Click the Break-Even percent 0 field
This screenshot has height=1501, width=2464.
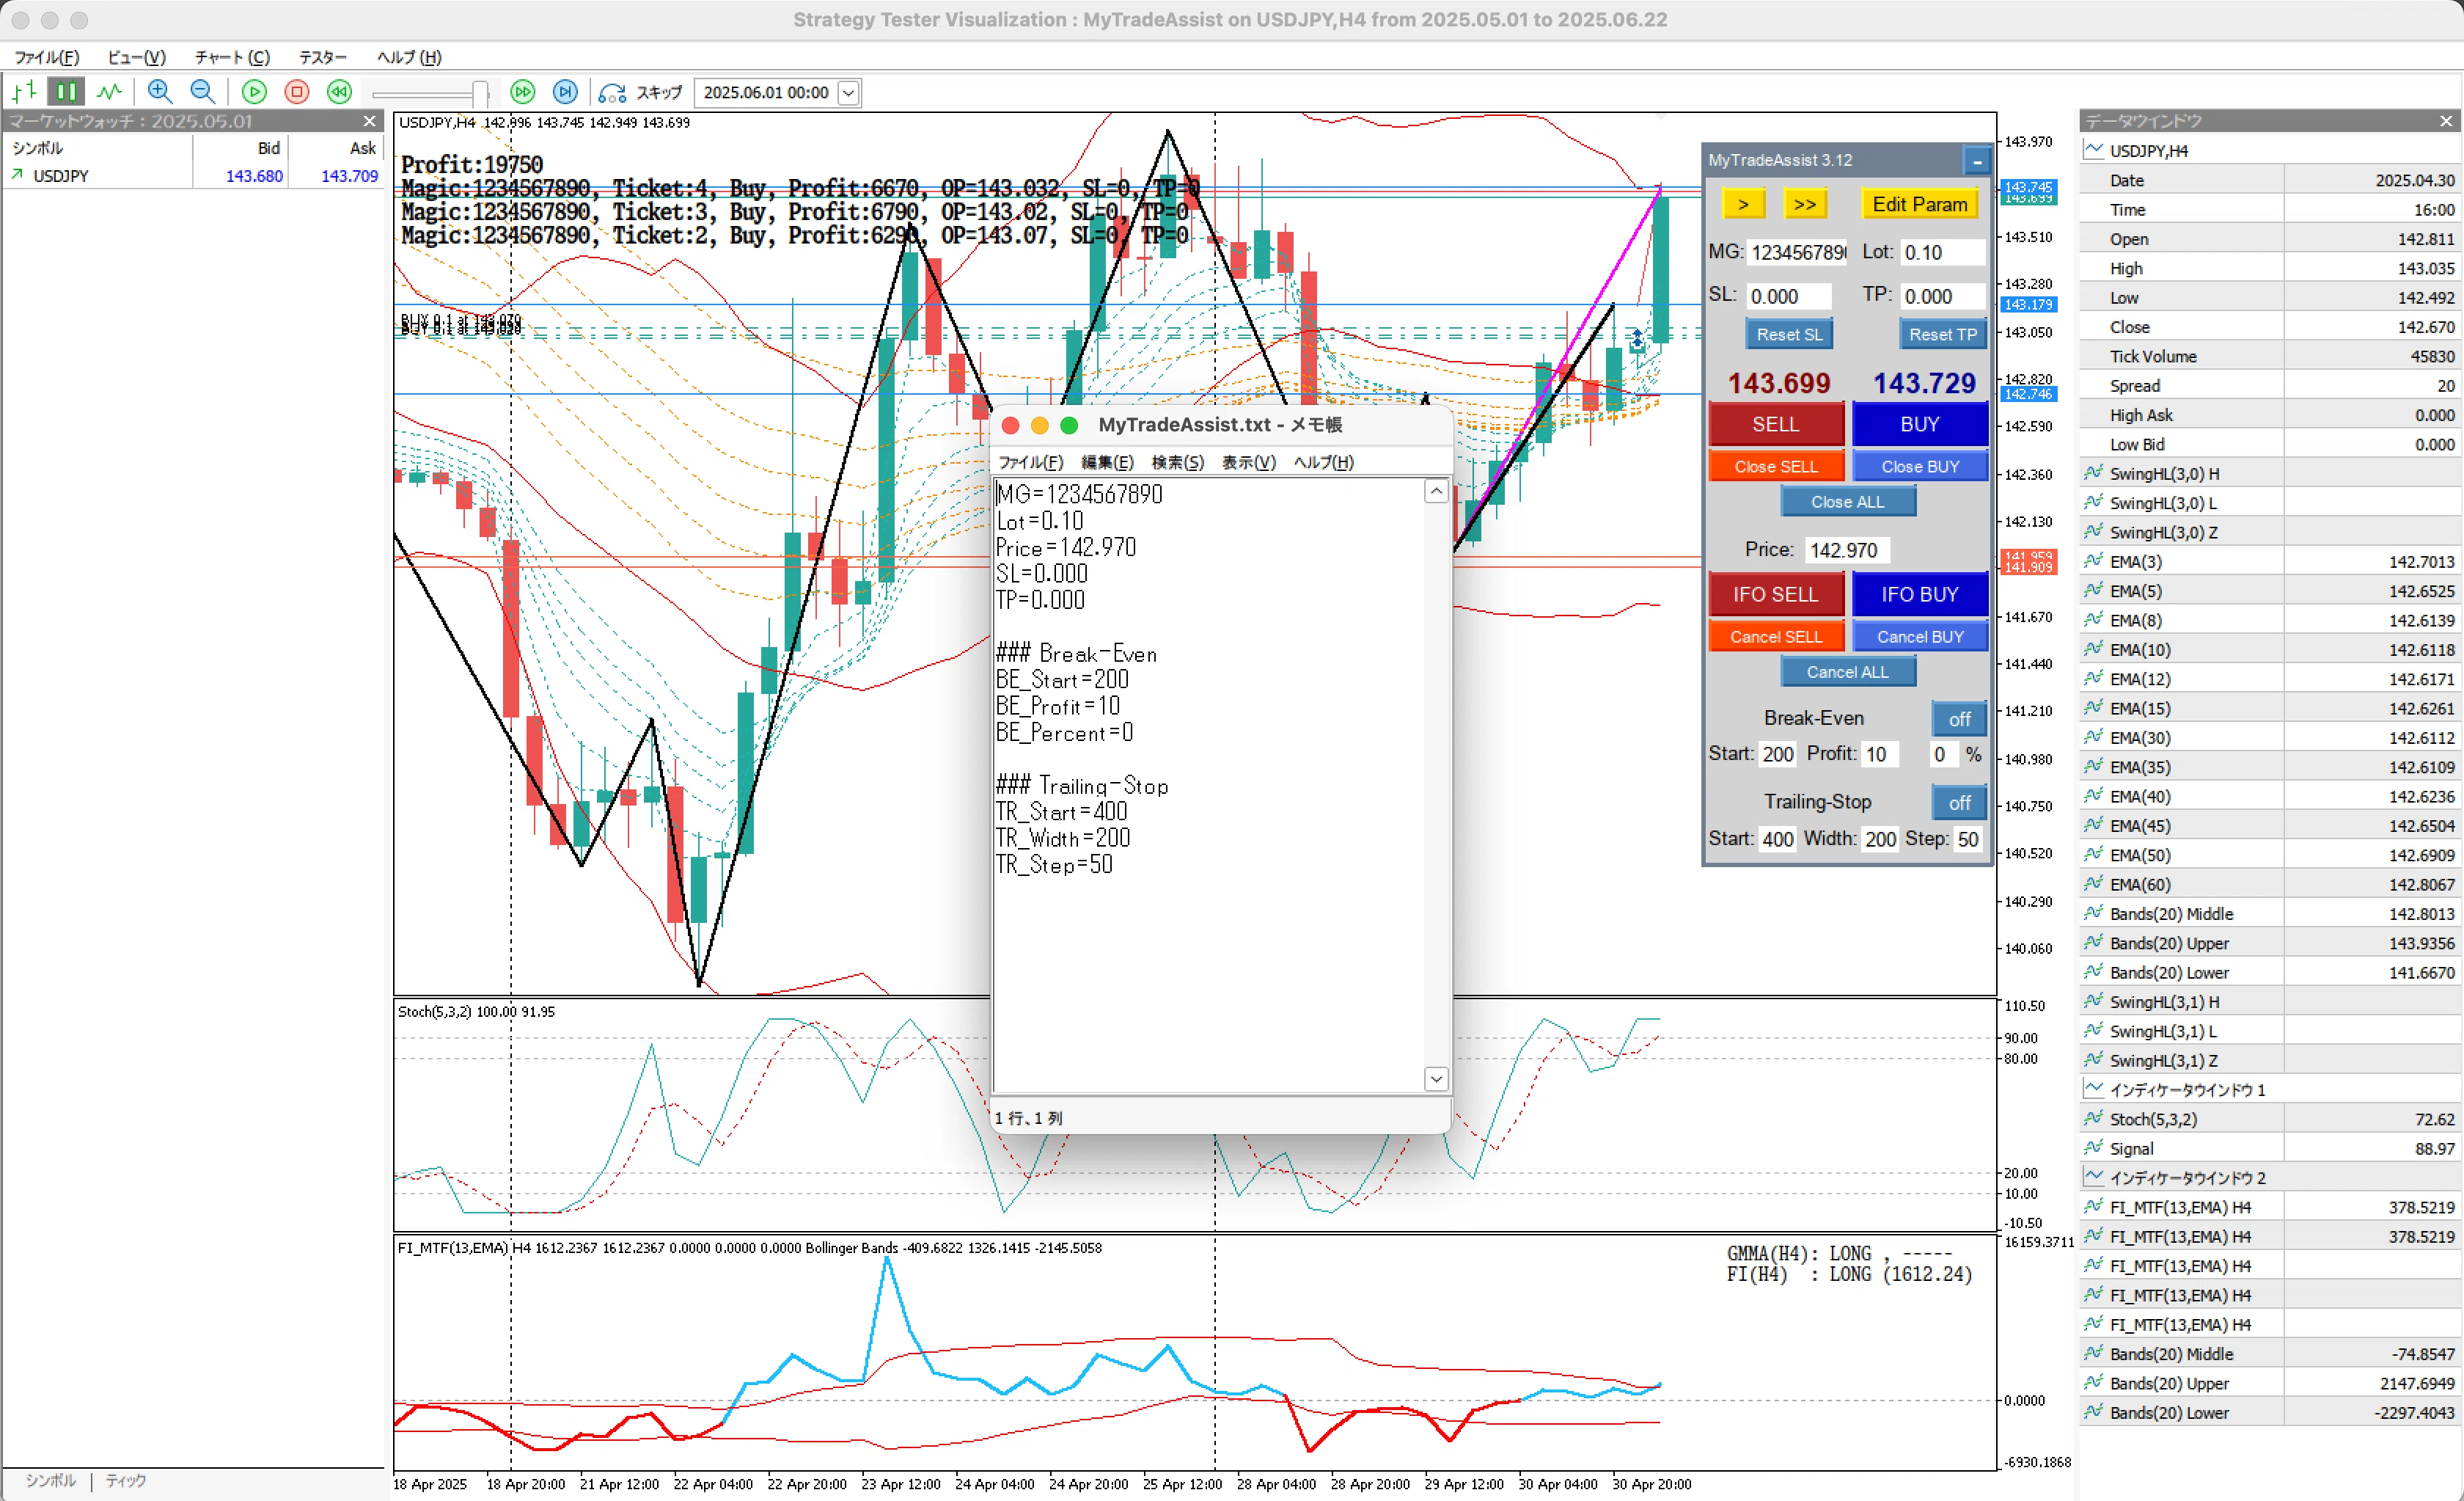pos(1942,754)
